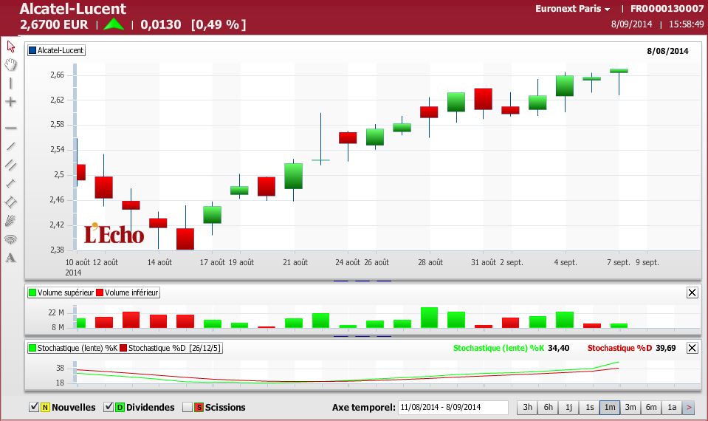Screen dimensions: 708x421
Task: Click the Volume inférieur red swatch
Action: pos(100,292)
